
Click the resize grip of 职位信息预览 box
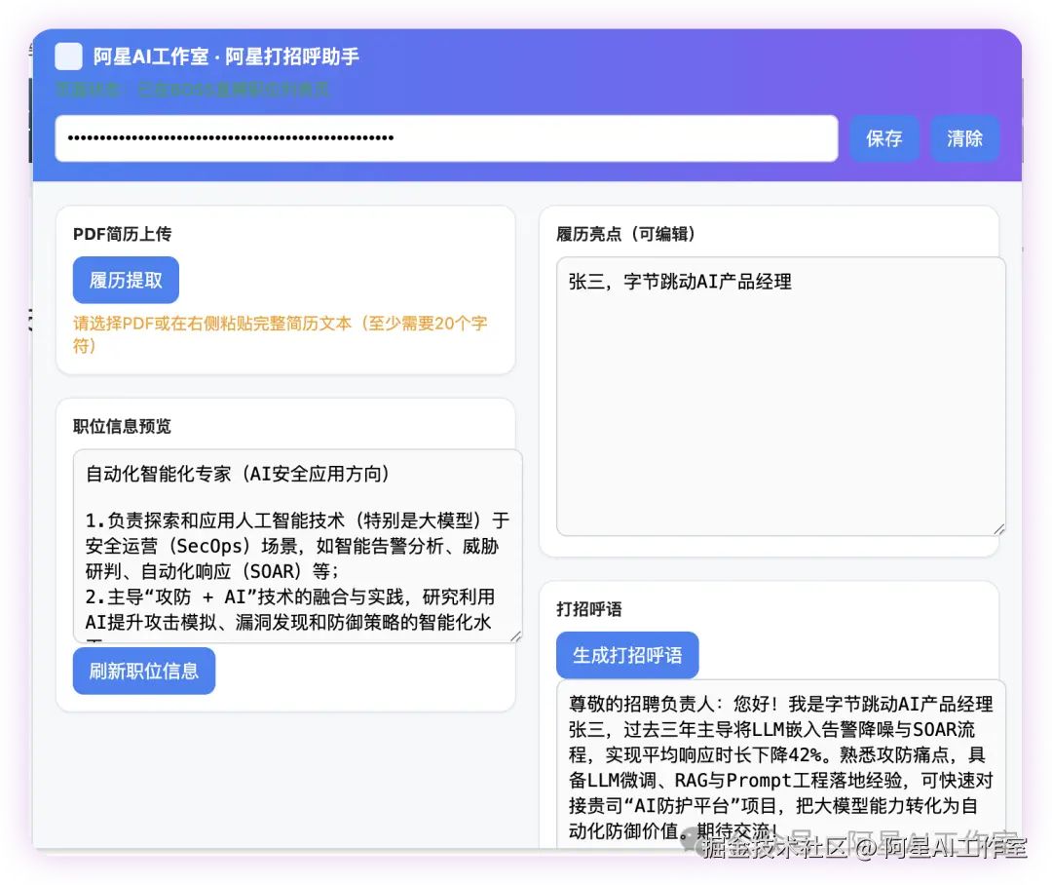[x=517, y=635]
